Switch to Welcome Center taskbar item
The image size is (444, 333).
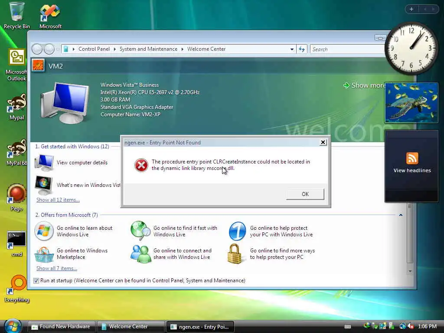131,326
